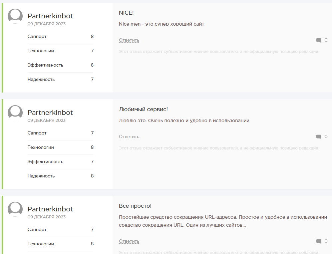Image resolution: width=332 pixels, height=254 pixels.
Task: Click avatar icon of Все просто! review author
Action: click(x=15, y=209)
